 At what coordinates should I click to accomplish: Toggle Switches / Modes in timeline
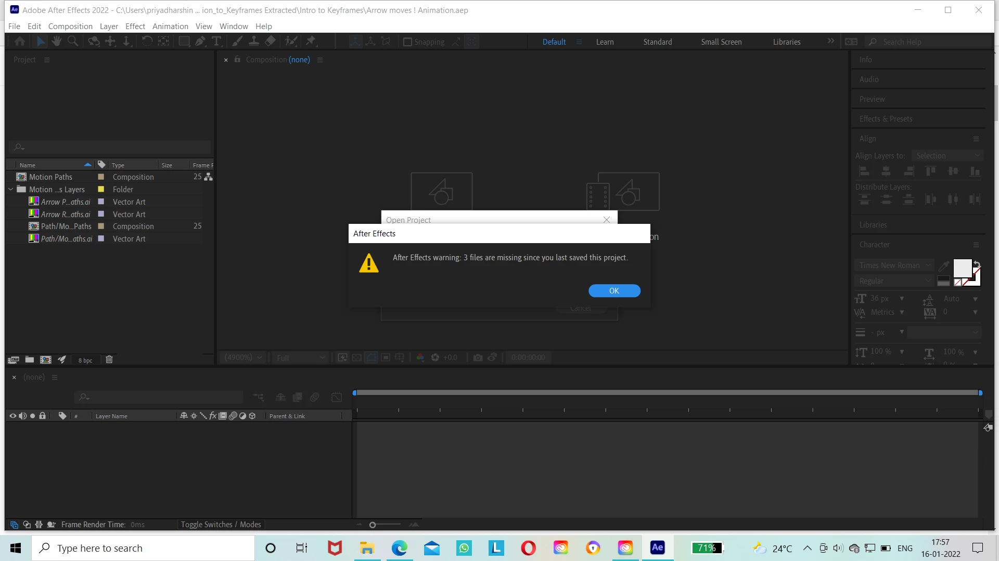coord(221,525)
